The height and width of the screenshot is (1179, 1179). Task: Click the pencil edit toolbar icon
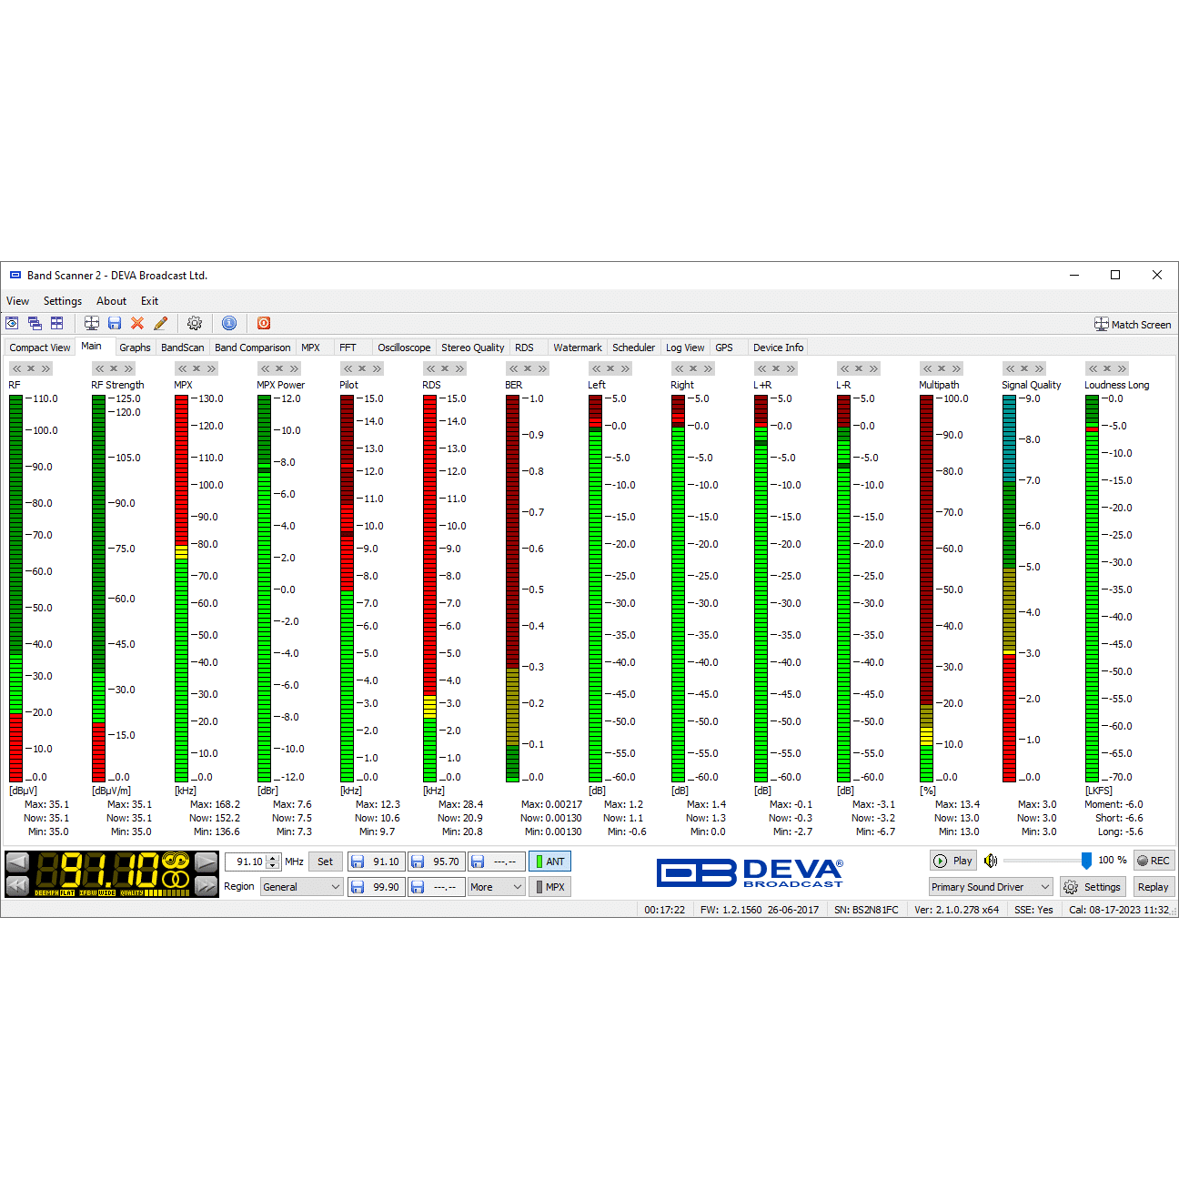tap(161, 323)
